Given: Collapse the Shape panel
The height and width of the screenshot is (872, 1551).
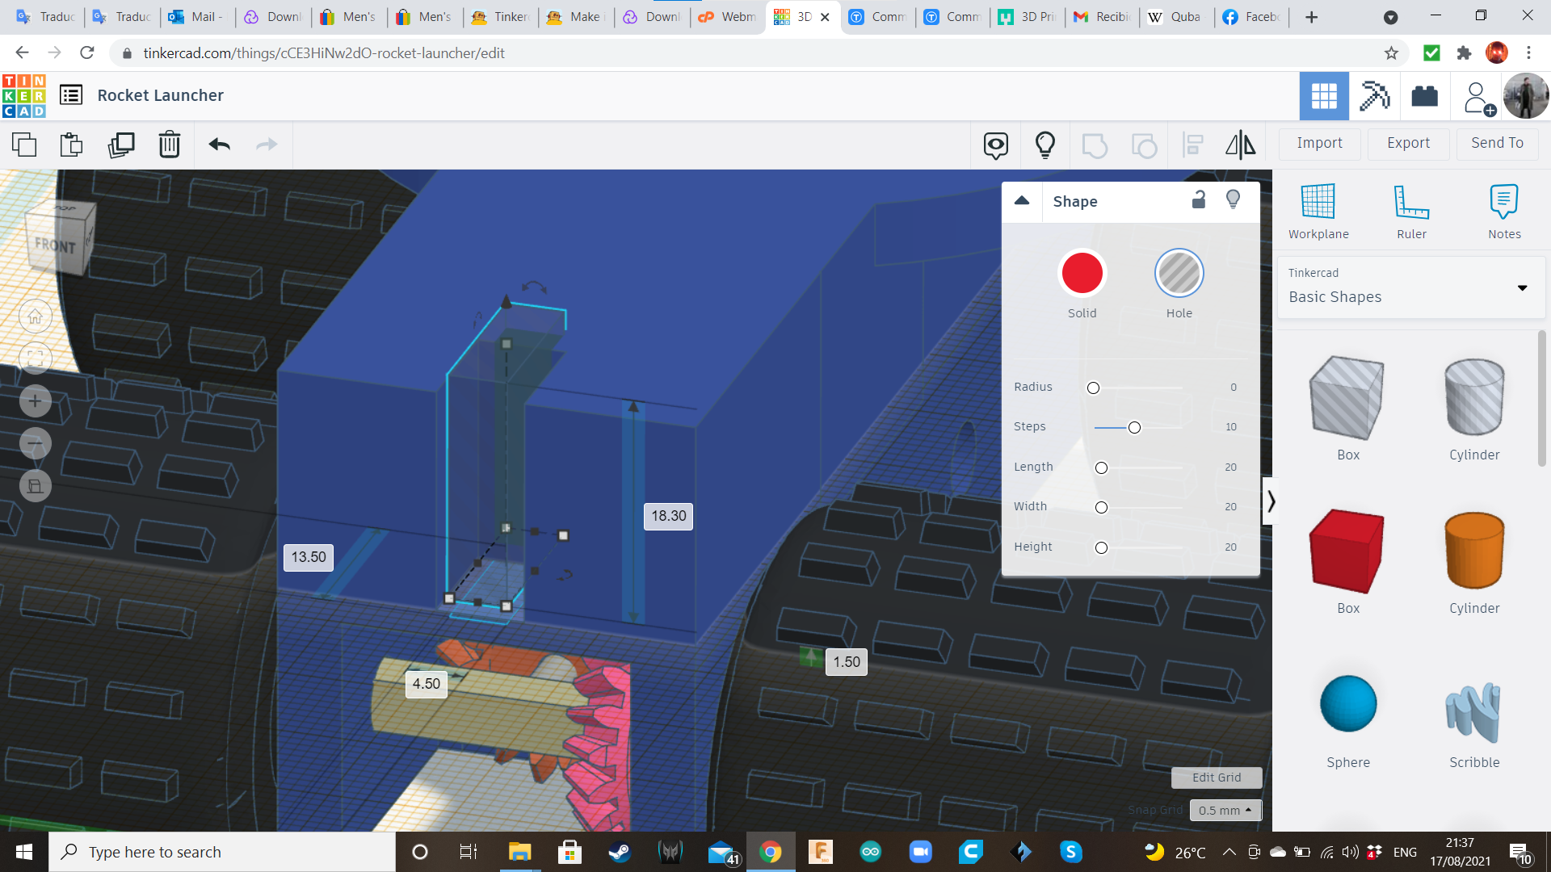Looking at the screenshot, I should pyautogui.click(x=1022, y=201).
